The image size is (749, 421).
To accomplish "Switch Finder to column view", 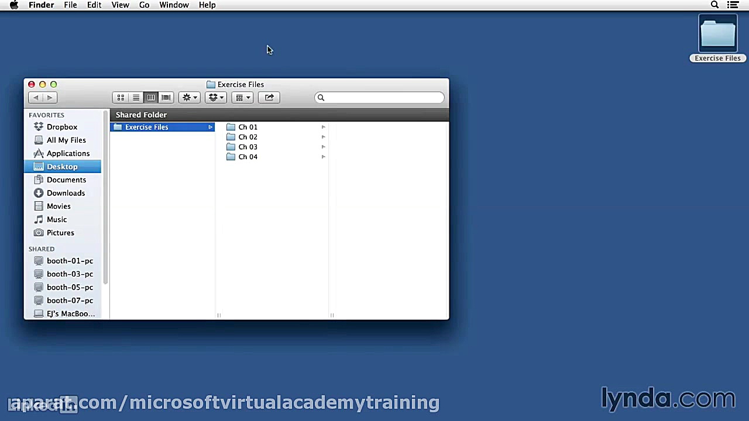I will point(151,98).
